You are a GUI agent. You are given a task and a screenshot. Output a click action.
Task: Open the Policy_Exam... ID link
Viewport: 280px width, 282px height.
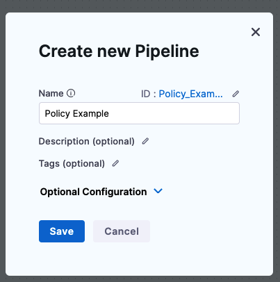pyautogui.click(x=190, y=94)
